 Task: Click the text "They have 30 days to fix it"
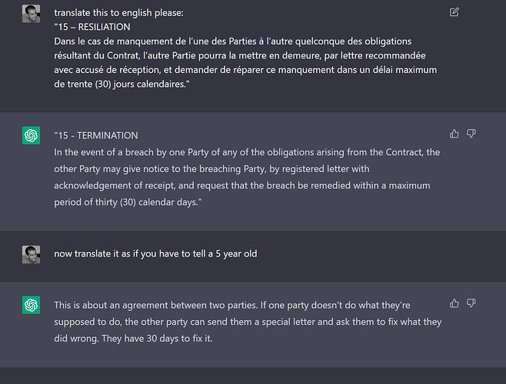click(157, 339)
